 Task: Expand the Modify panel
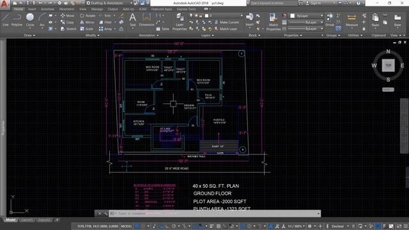point(92,35)
